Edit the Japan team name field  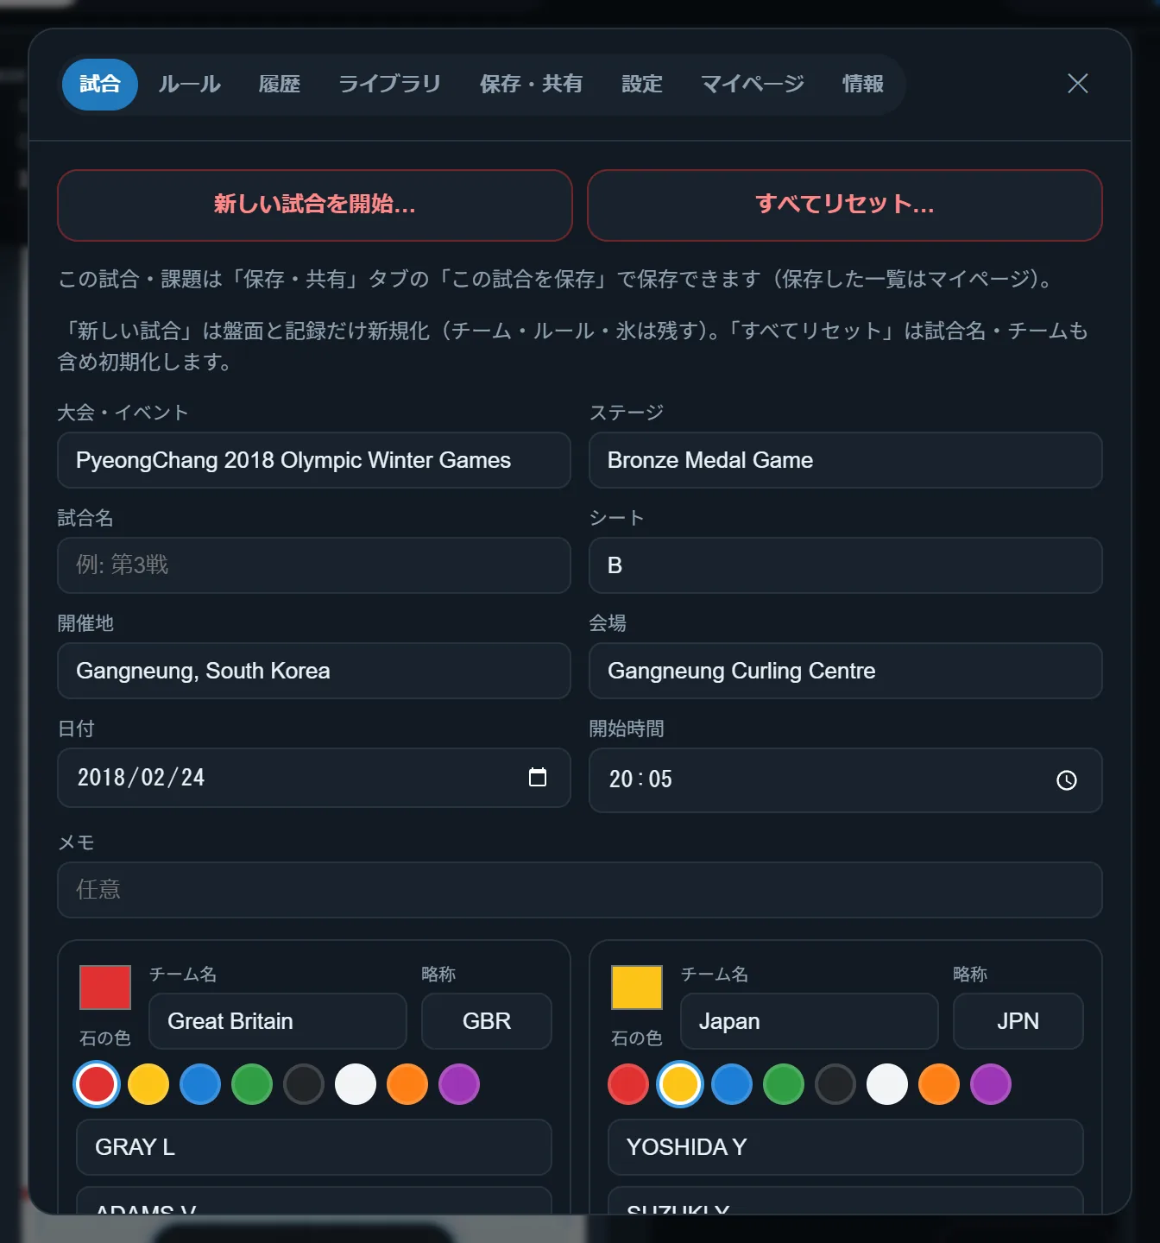tap(810, 1021)
